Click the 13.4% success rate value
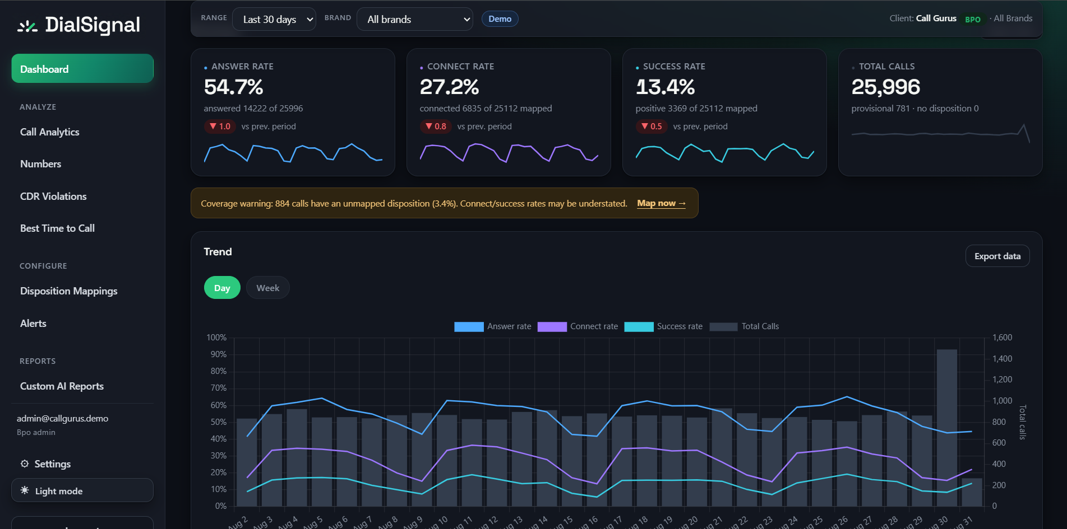The height and width of the screenshot is (529, 1067). 666,87
